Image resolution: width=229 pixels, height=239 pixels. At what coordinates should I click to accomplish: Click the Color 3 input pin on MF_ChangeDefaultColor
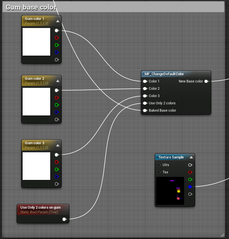(145, 96)
